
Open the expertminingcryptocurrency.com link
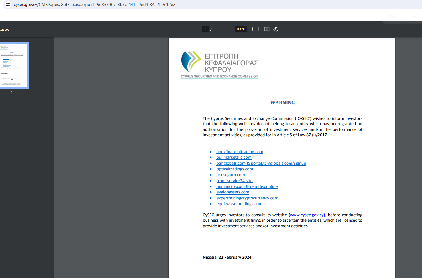(247, 198)
